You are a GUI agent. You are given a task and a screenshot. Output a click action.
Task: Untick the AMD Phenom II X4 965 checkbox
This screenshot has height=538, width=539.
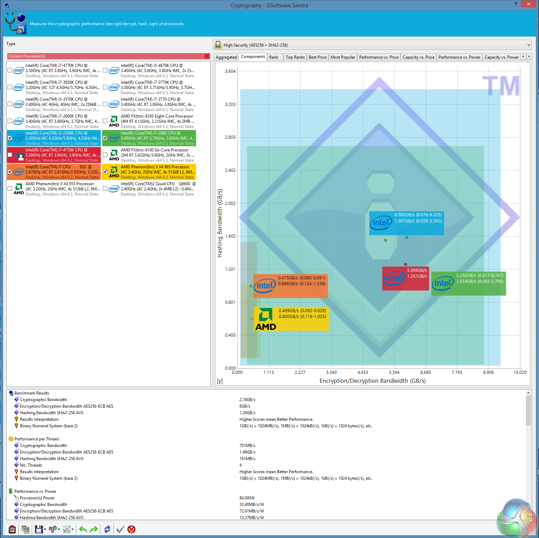pyautogui.click(x=105, y=172)
